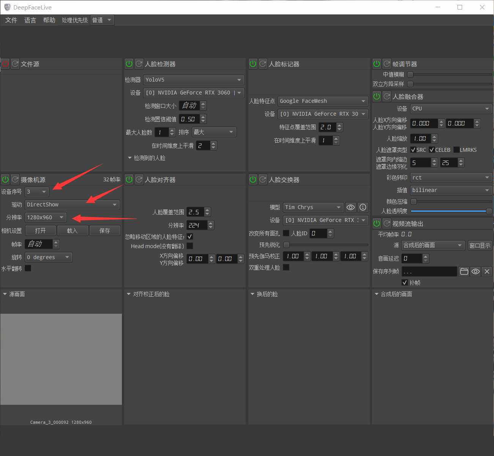Open the 彩色转印 rct dropdown
Viewport: 494px width, 456px height.
click(451, 178)
